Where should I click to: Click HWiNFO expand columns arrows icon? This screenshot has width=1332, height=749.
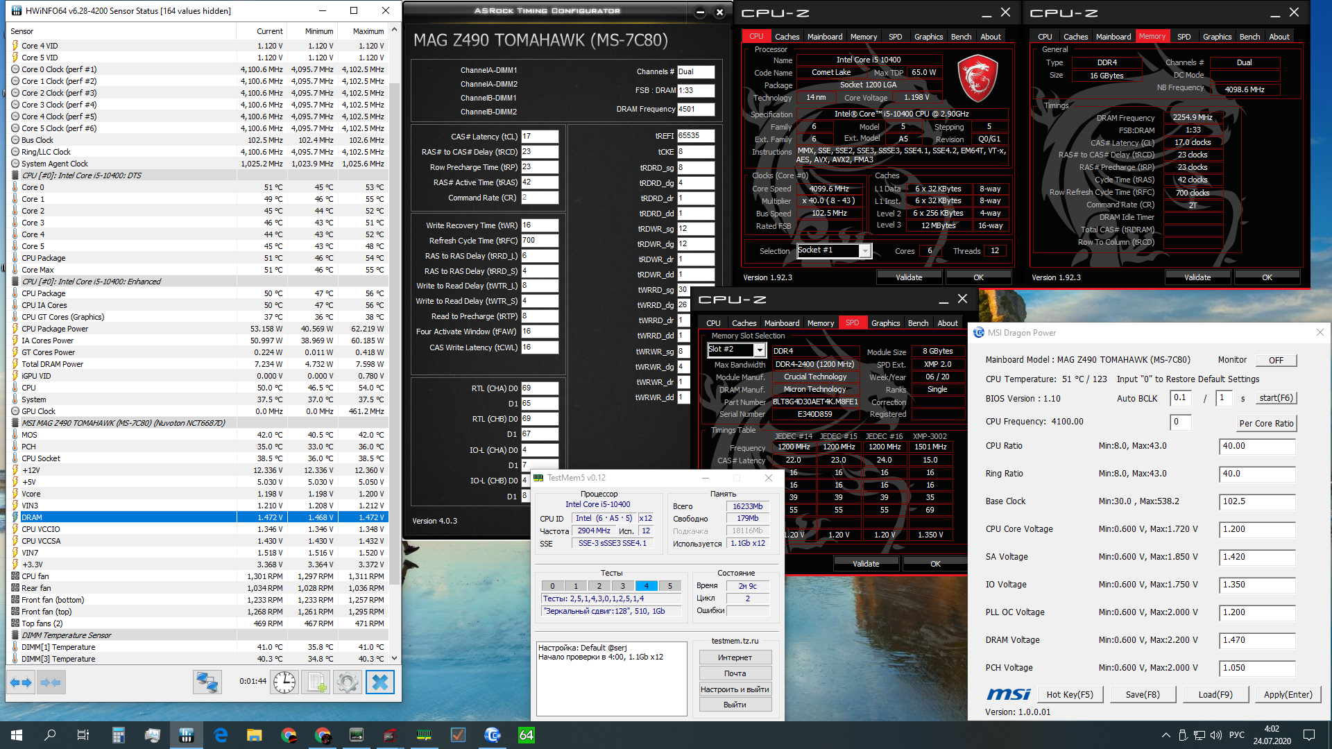coord(21,682)
